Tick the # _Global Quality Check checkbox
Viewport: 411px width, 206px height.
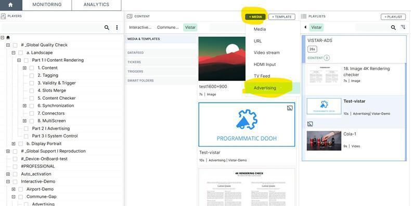[15, 45]
